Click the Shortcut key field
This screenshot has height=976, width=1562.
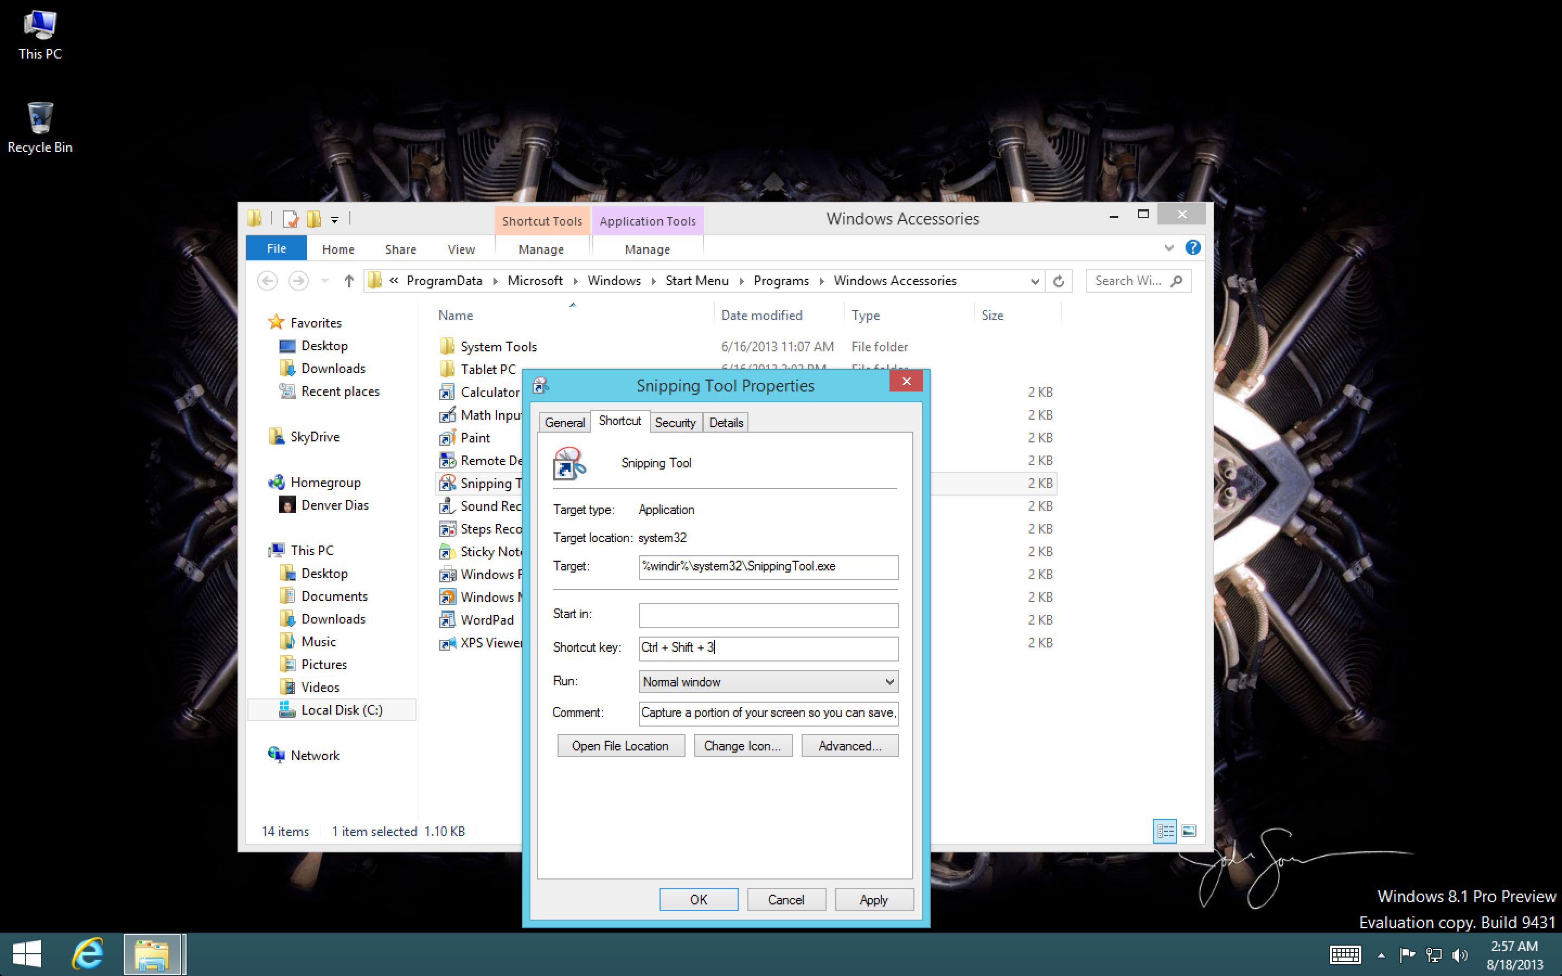click(768, 648)
